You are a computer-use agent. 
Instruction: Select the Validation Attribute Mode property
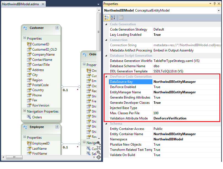(129, 118)
